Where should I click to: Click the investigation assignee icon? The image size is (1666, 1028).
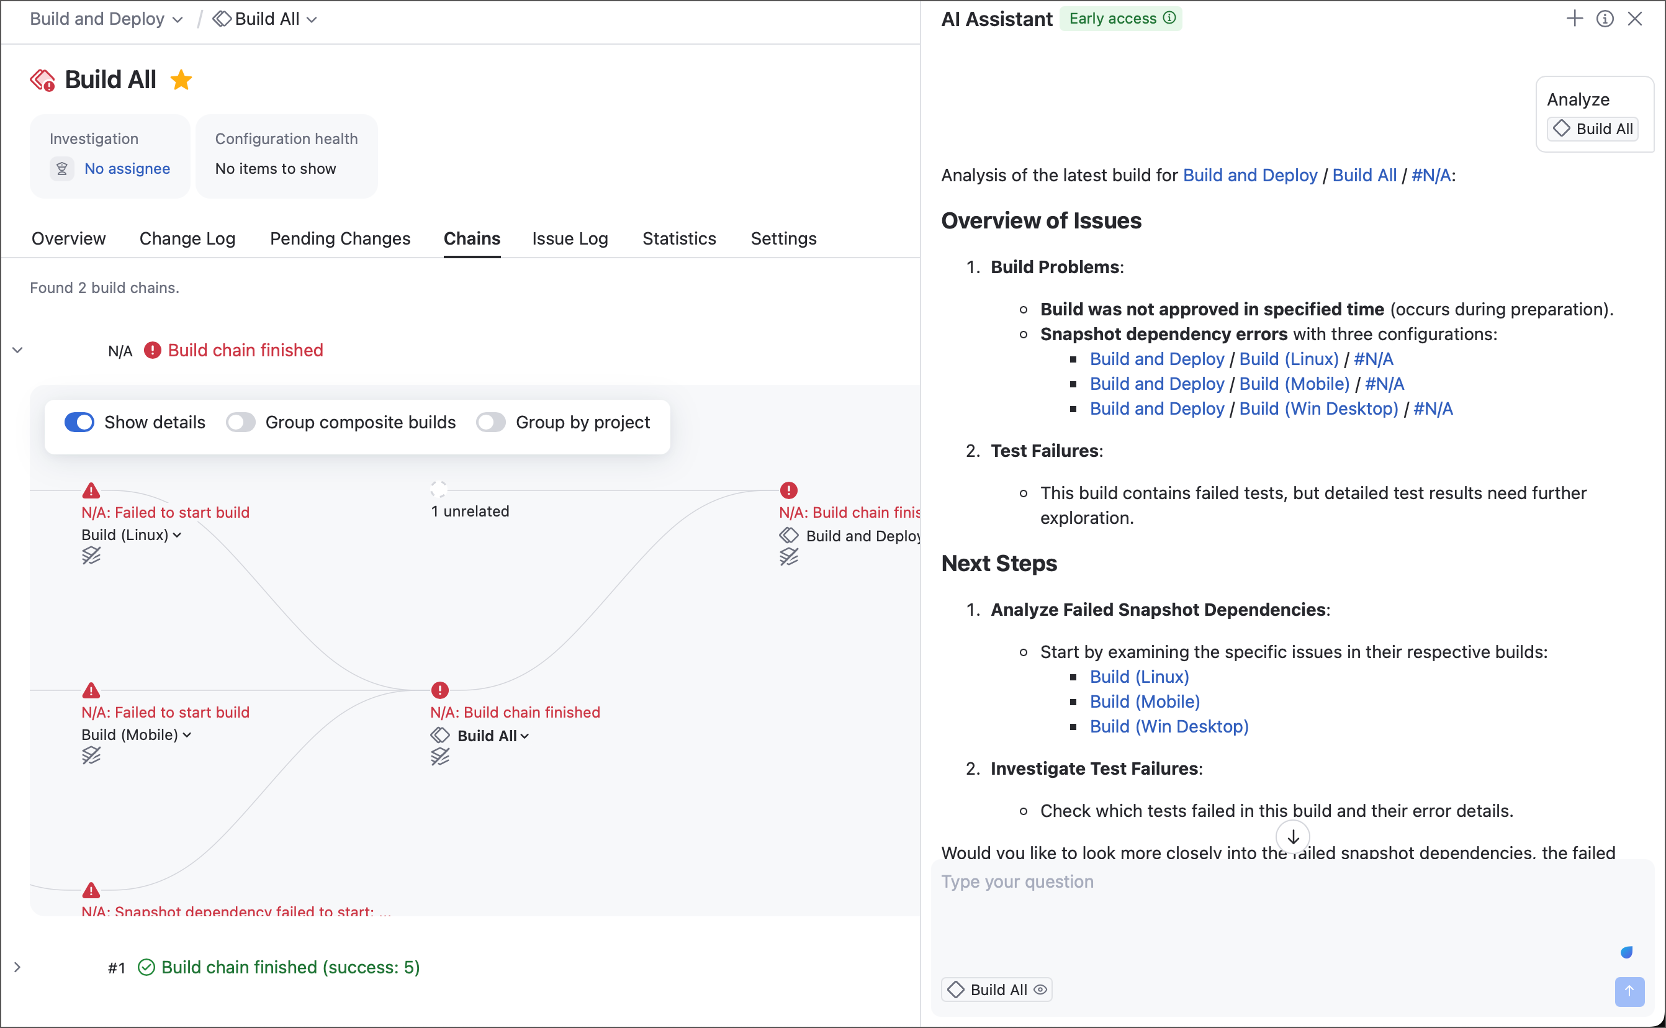(62, 169)
